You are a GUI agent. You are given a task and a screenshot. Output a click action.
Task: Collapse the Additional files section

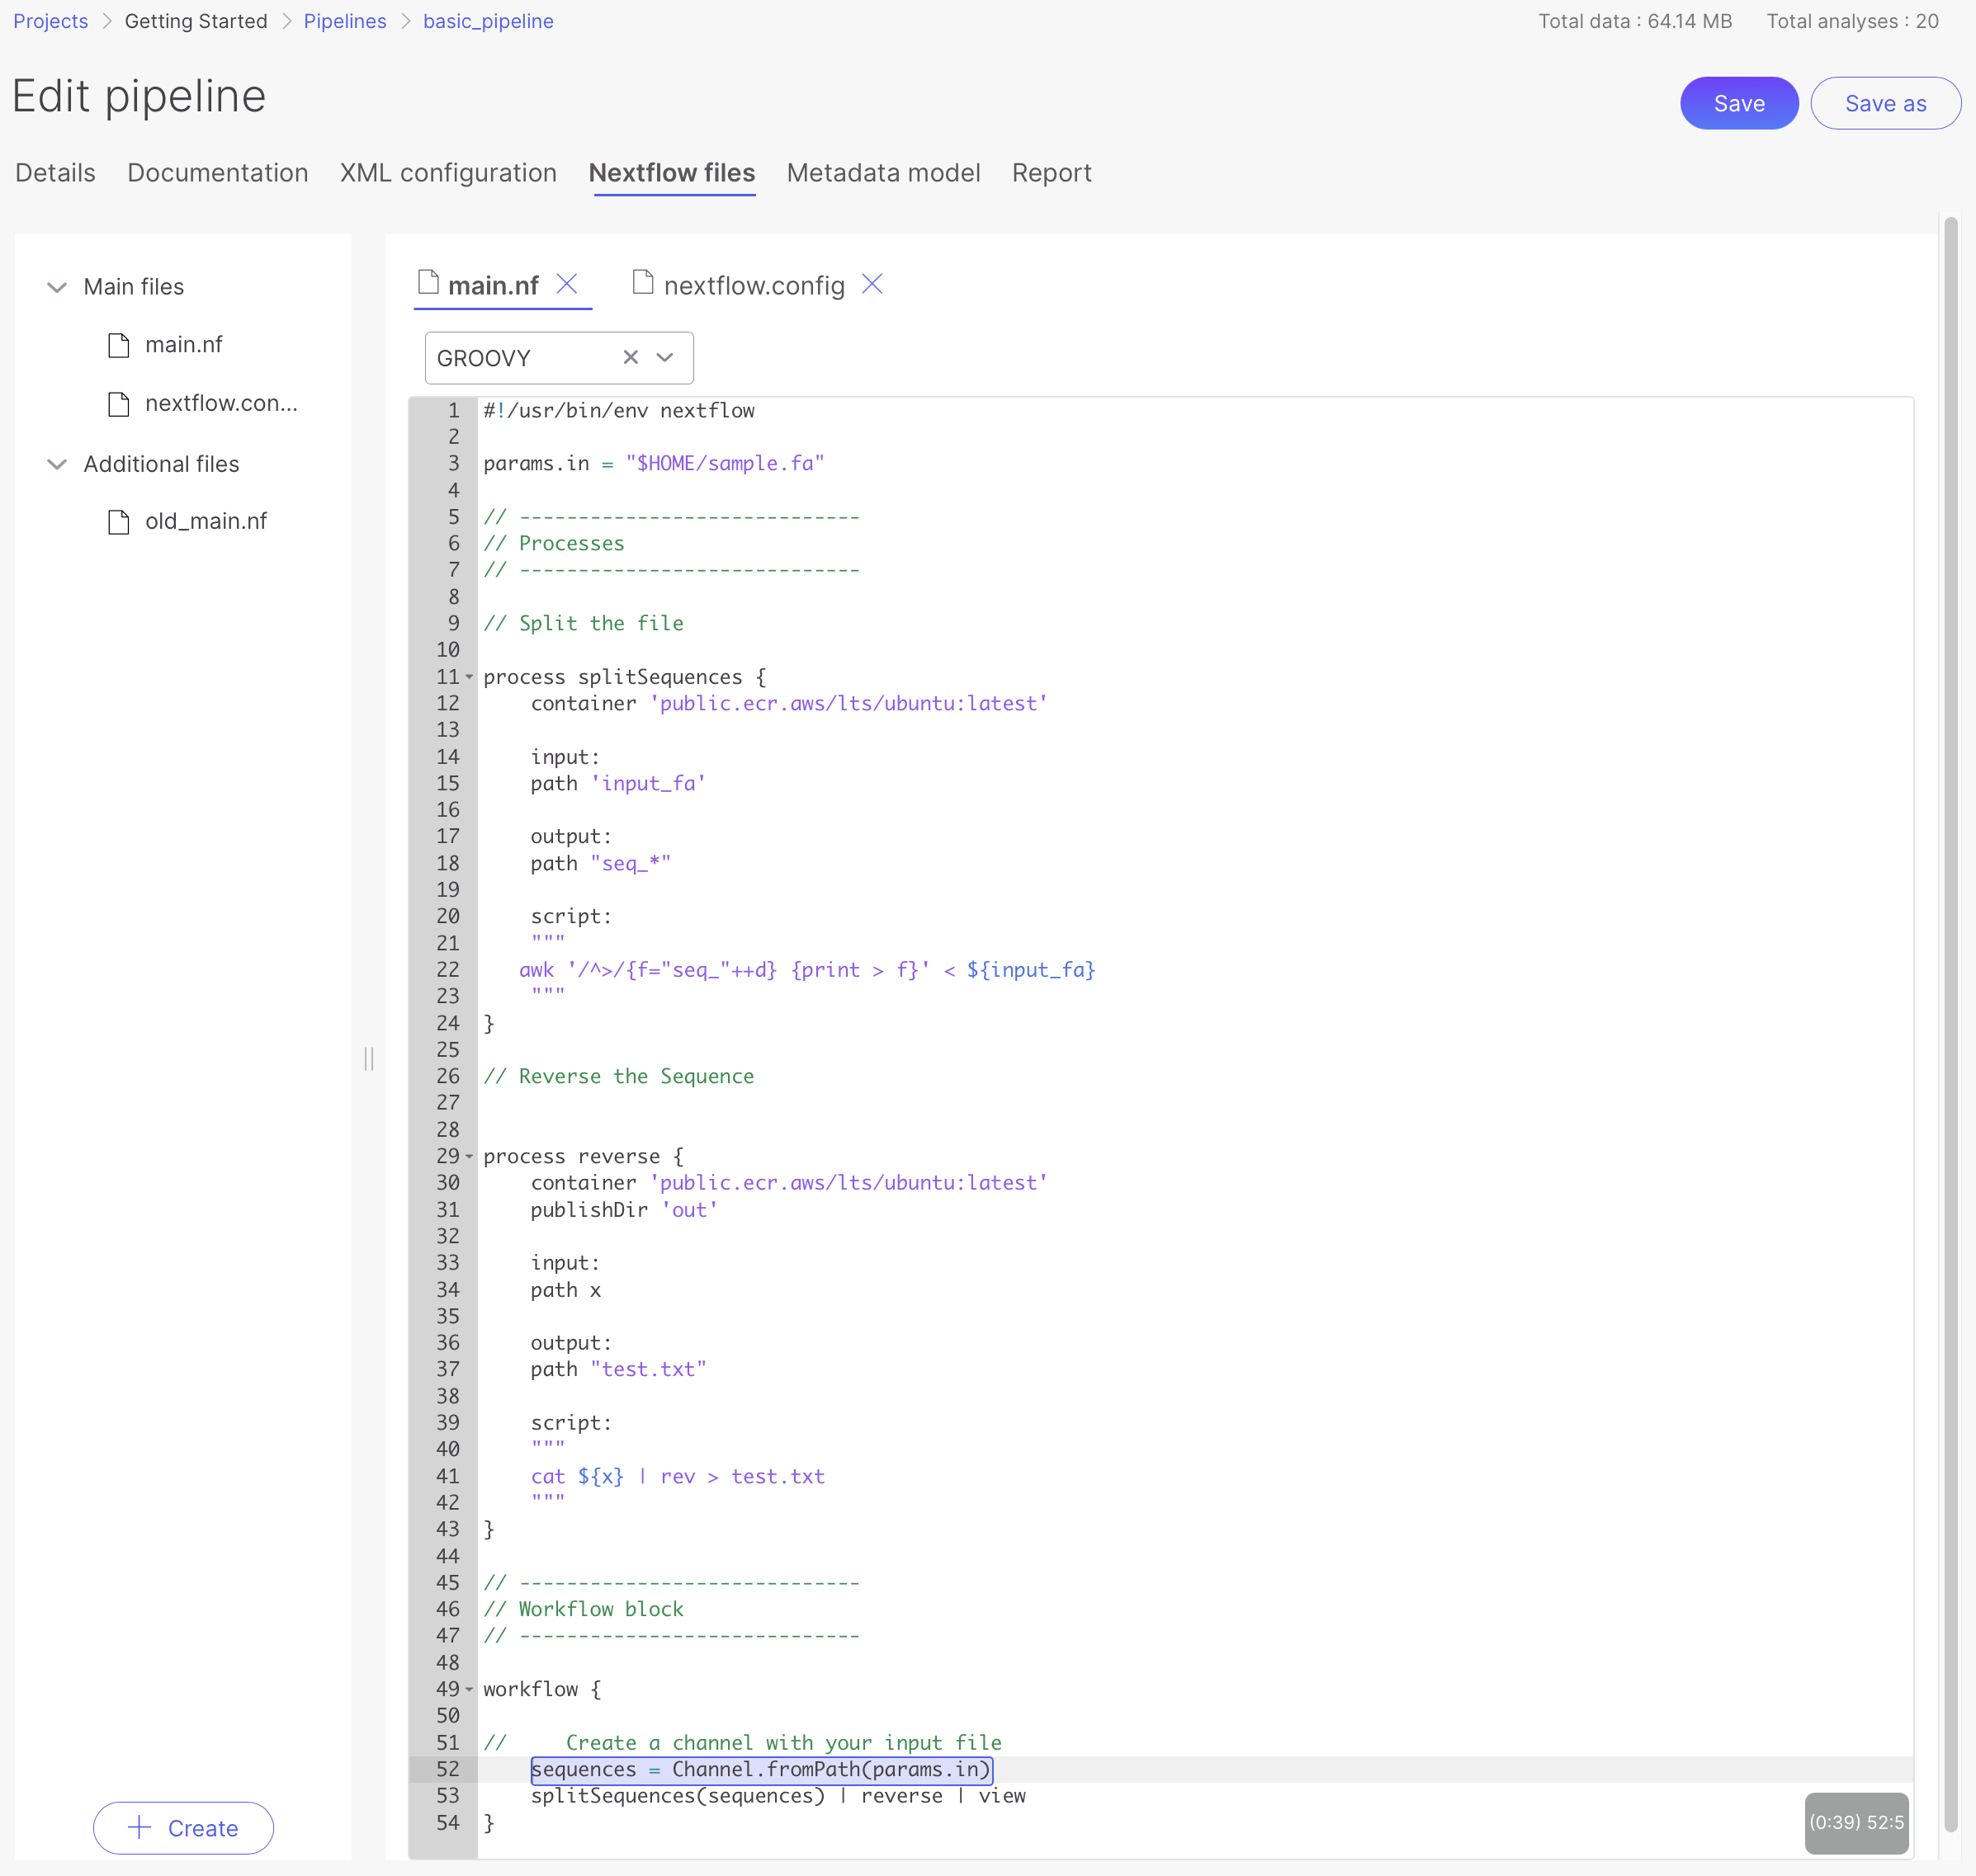pyautogui.click(x=57, y=464)
